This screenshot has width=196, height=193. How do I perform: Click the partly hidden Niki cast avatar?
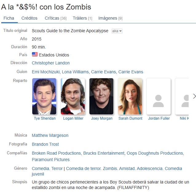[182, 96]
